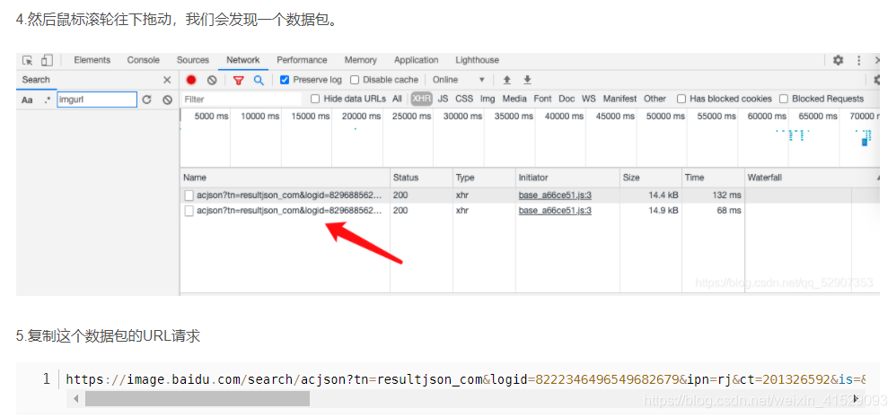
Task: Filter requests by Manifest
Action: 620,99
